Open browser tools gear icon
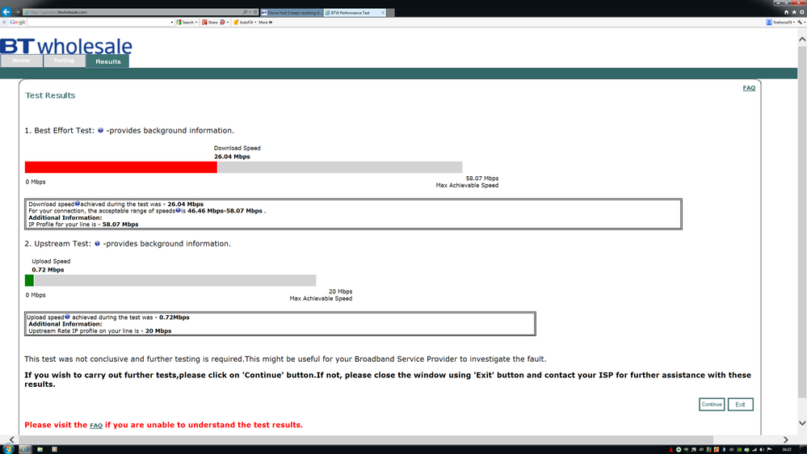The width and height of the screenshot is (807, 454). [x=802, y=12]
